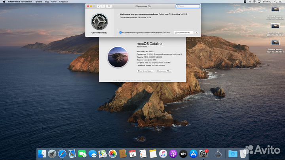The image size is (285, 160).
Task: Open Safari compass icon in dock
Action: pyautogui.click(x=62, y=154)
